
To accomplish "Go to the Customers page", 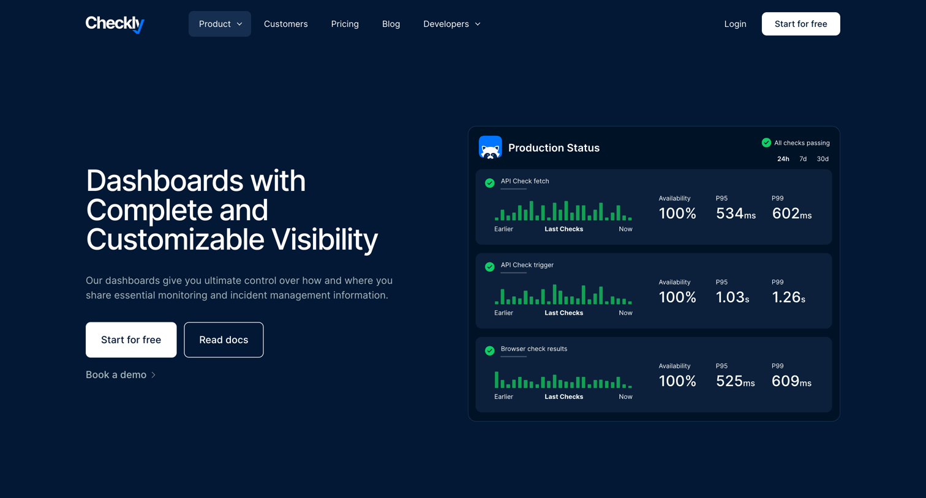I will pyautogui.click(x=286, y=24).
